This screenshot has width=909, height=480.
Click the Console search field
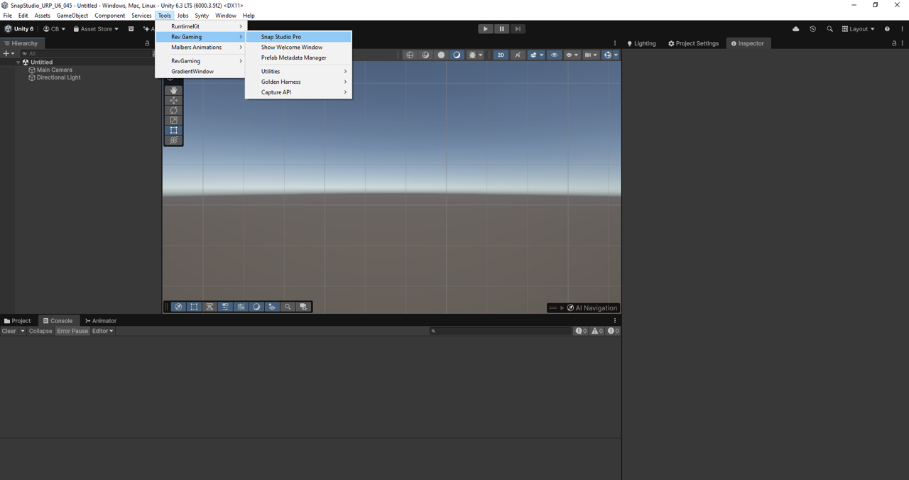(x=500, y=331)
